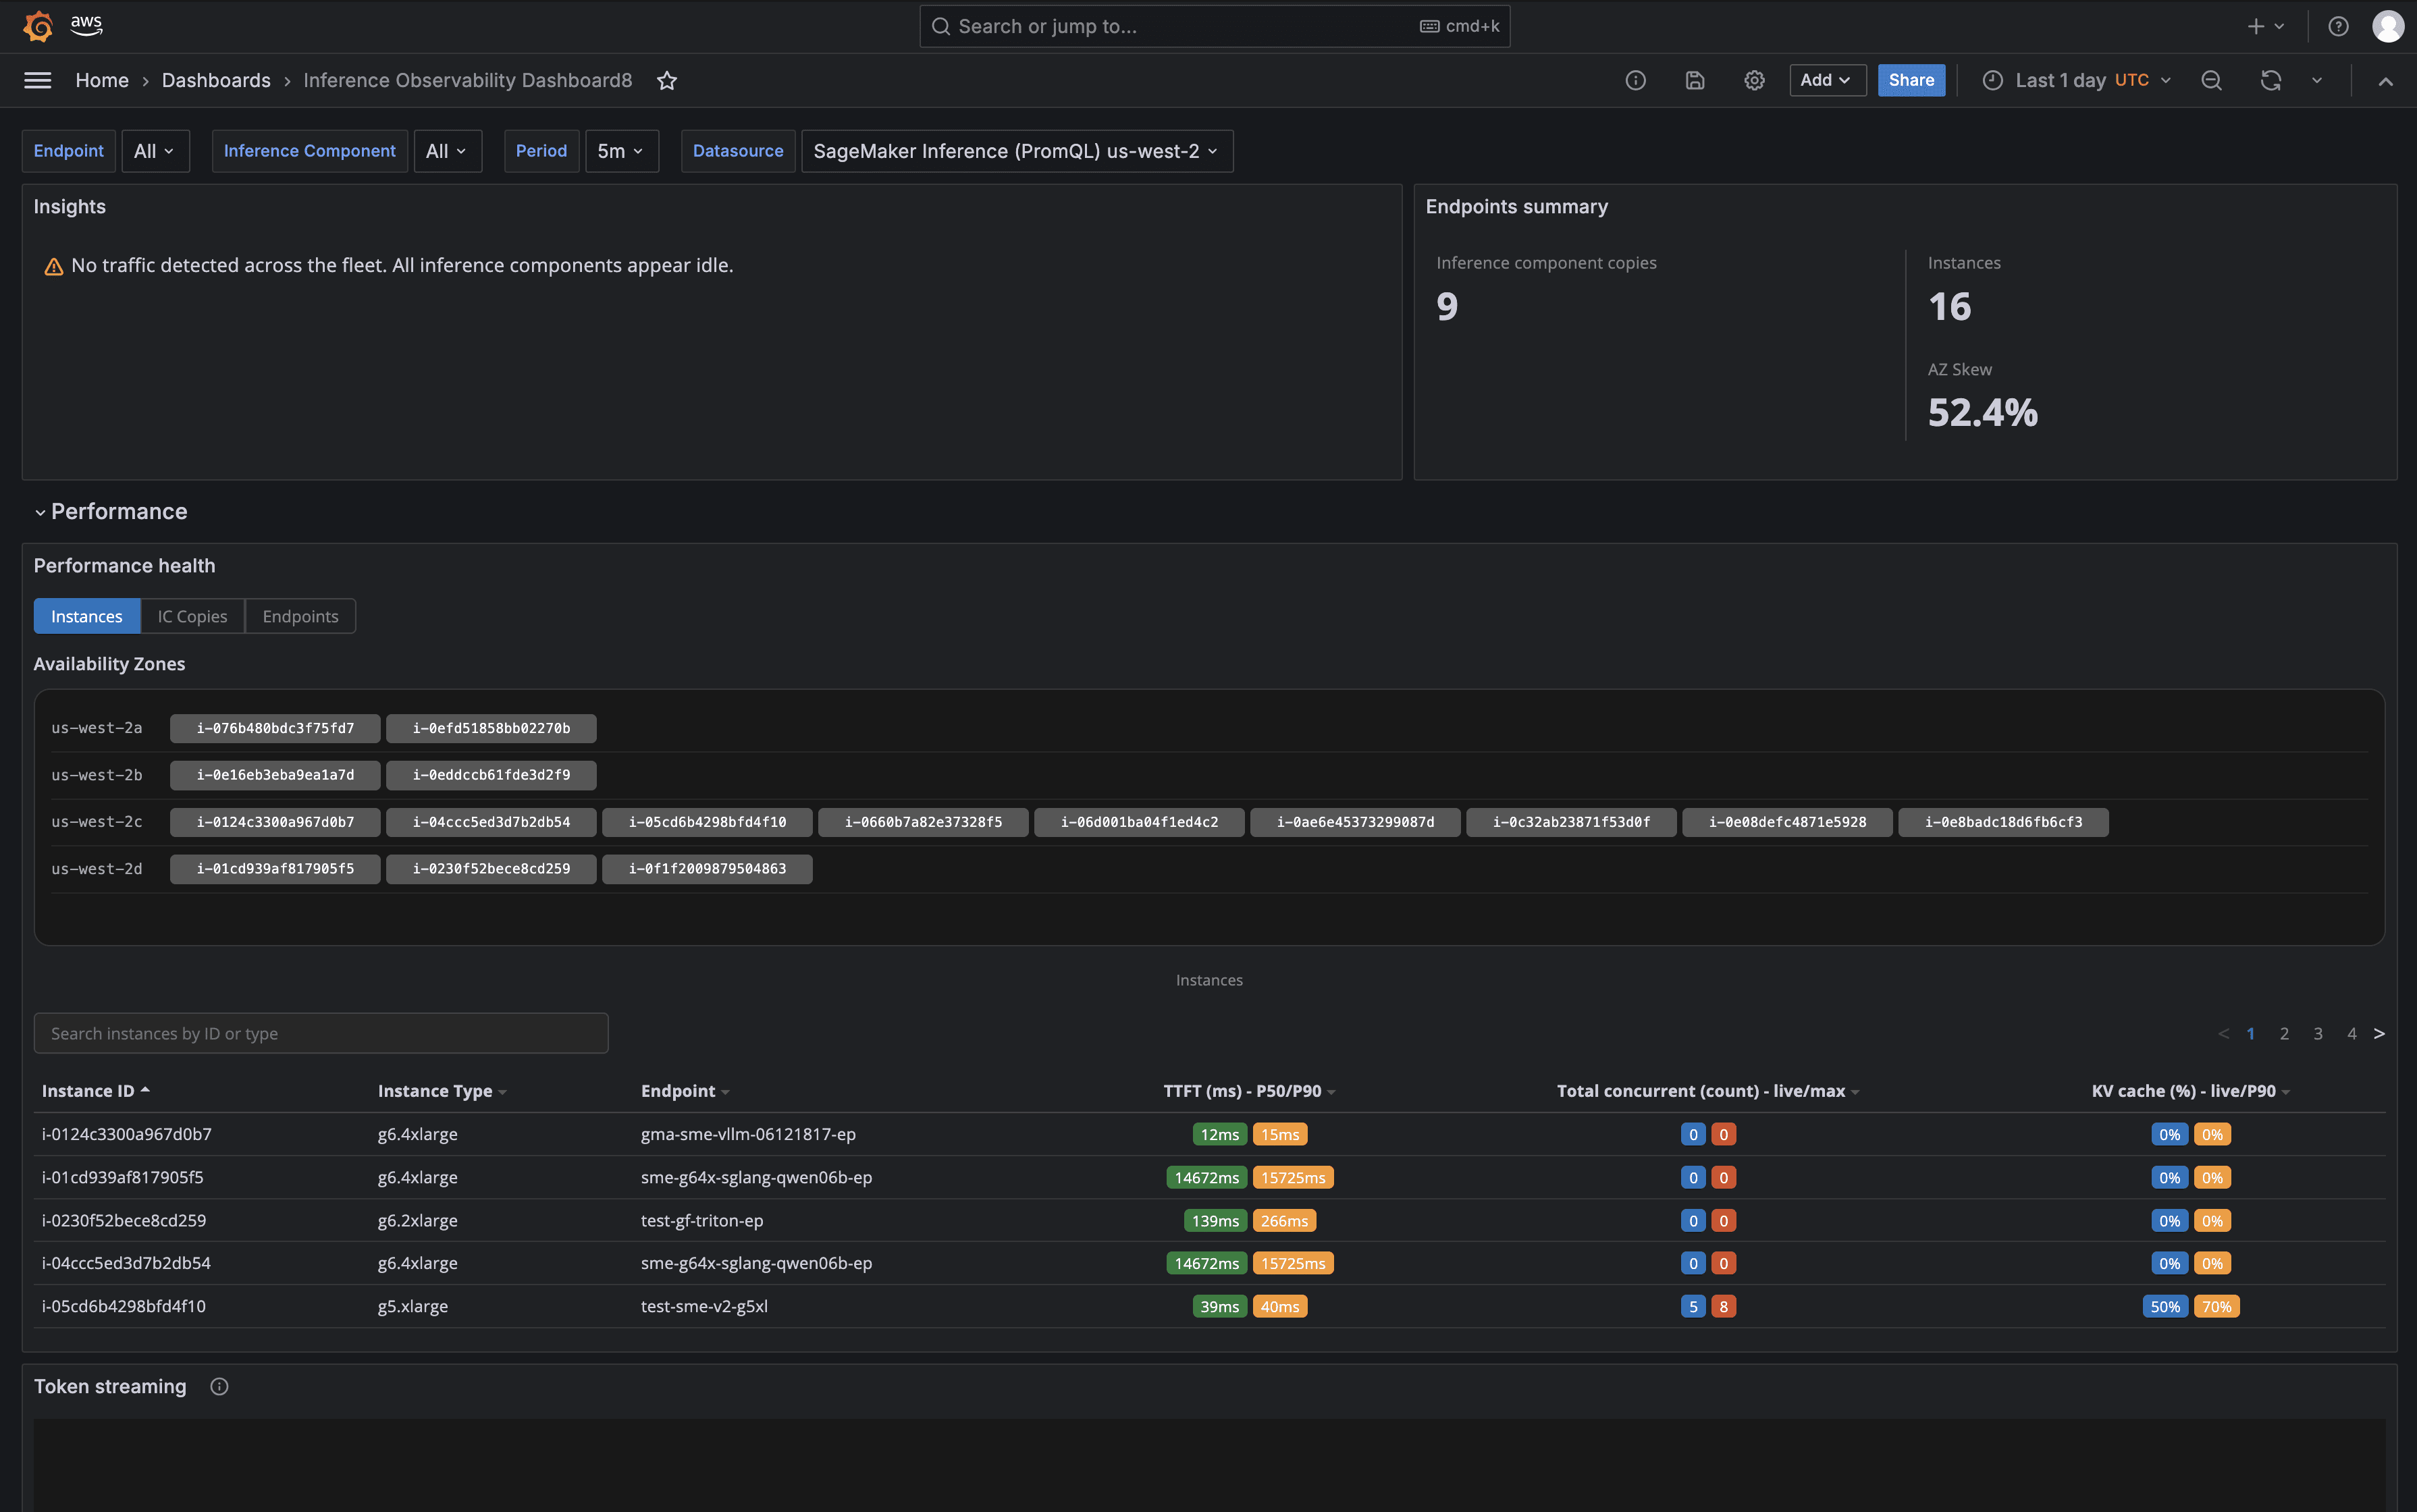Open the Endpoint All dropdown

pos(155,151)
